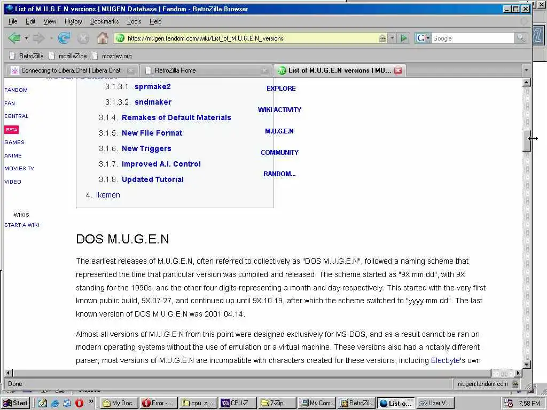Screen dimensions: 547x410
Task: Expand the quick launch overflow chevron
Action: [91, 401]
